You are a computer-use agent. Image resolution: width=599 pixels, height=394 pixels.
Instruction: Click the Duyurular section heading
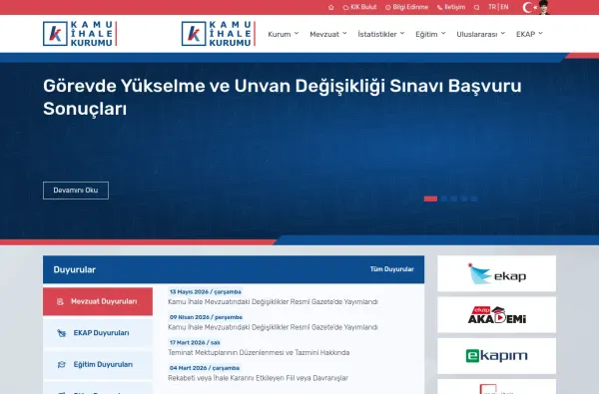point(75,269)
